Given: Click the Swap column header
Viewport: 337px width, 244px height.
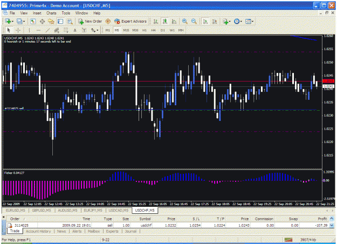Looking at the screenshot, I should 293,219.
